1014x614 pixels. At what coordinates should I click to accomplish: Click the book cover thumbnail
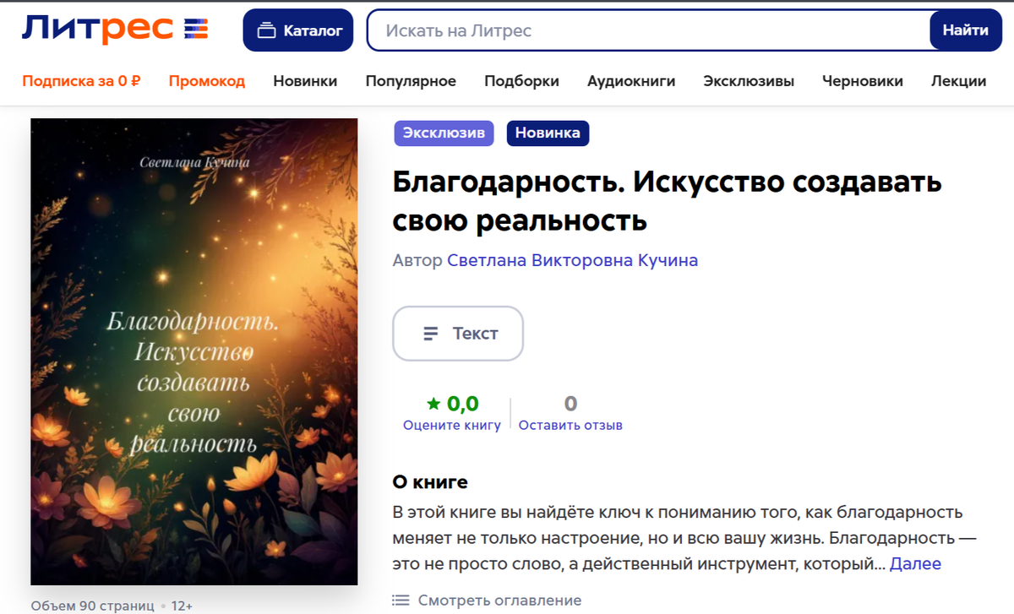click(194, 350)
